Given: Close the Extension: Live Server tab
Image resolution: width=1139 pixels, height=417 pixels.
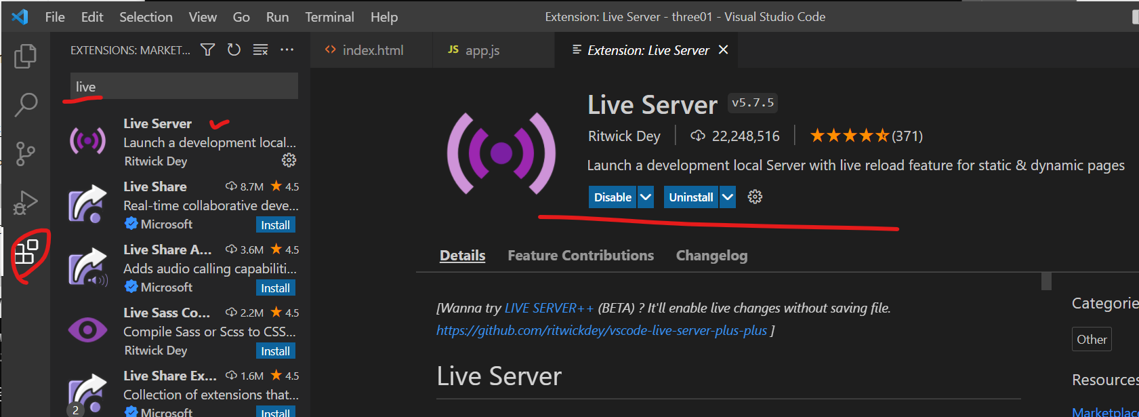Looking at the screenshot, I should (x=723, y=49).
